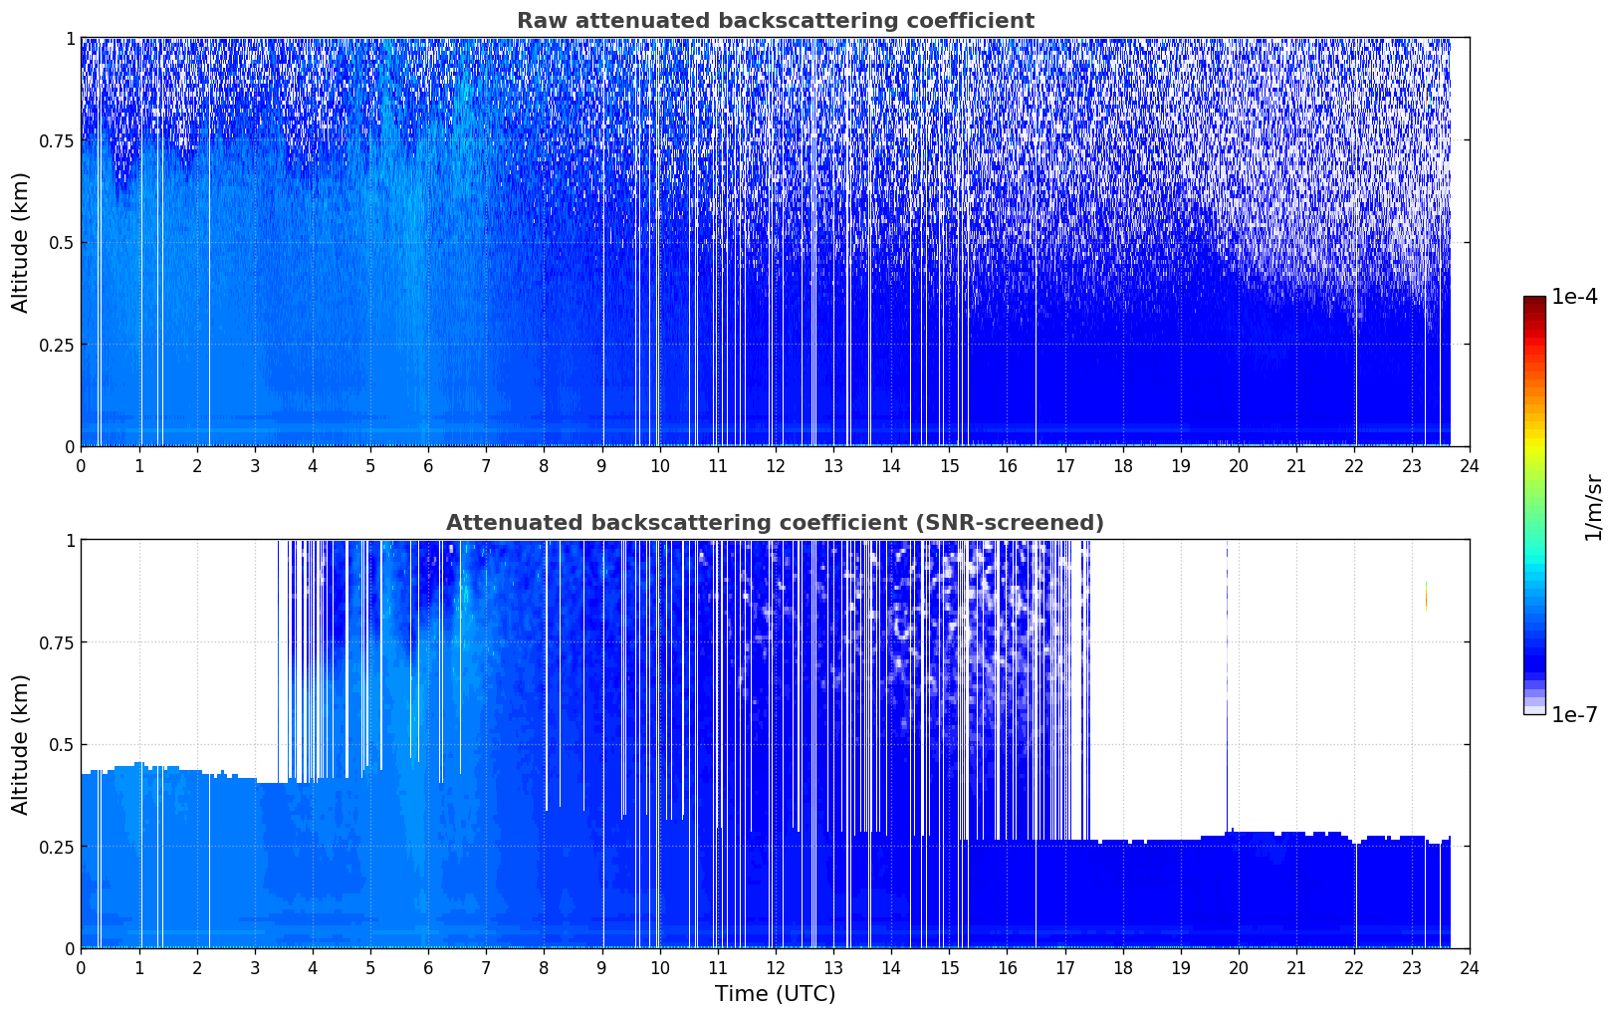
Task: Click the yellow-orange spike in SNR-screened plot
Action: coord(1426,596)
